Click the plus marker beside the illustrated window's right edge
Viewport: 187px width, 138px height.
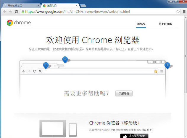tap(167, 65)
